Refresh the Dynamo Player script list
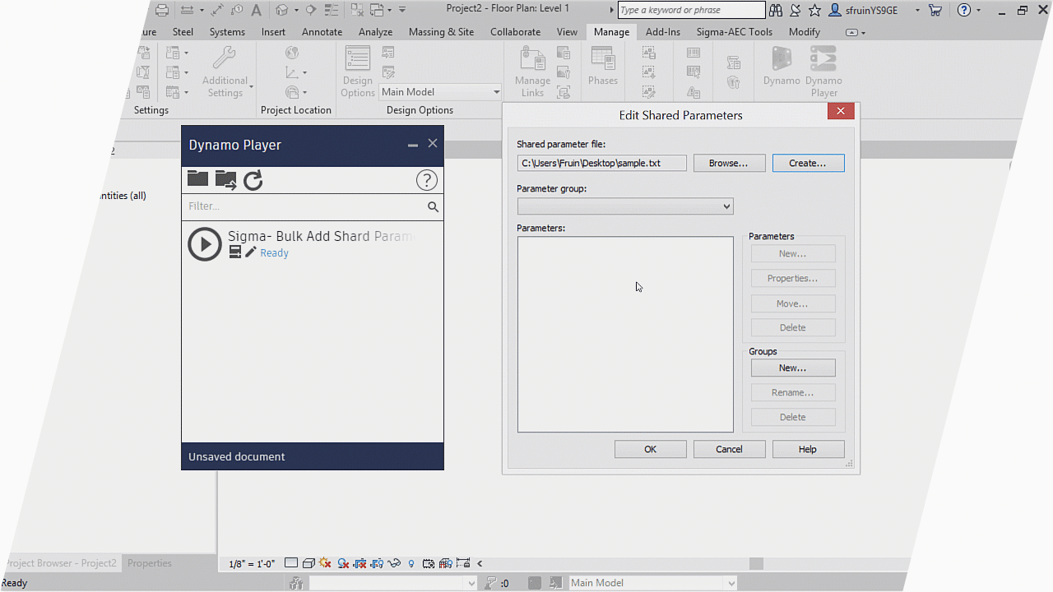The width and height of the screenshot is (1053, 592). (253, 180)
